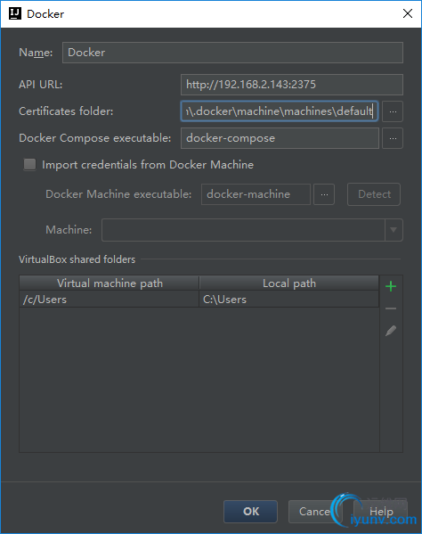Remove the selected shared folder entry
Screen dimensions: 422x534
(391, 308)
